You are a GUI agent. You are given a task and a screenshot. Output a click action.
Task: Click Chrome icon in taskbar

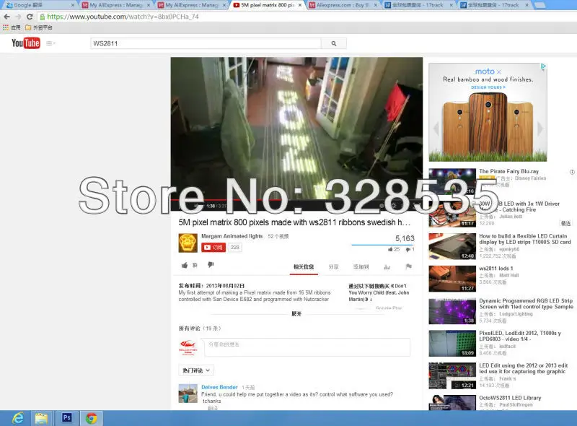(92, 418)
